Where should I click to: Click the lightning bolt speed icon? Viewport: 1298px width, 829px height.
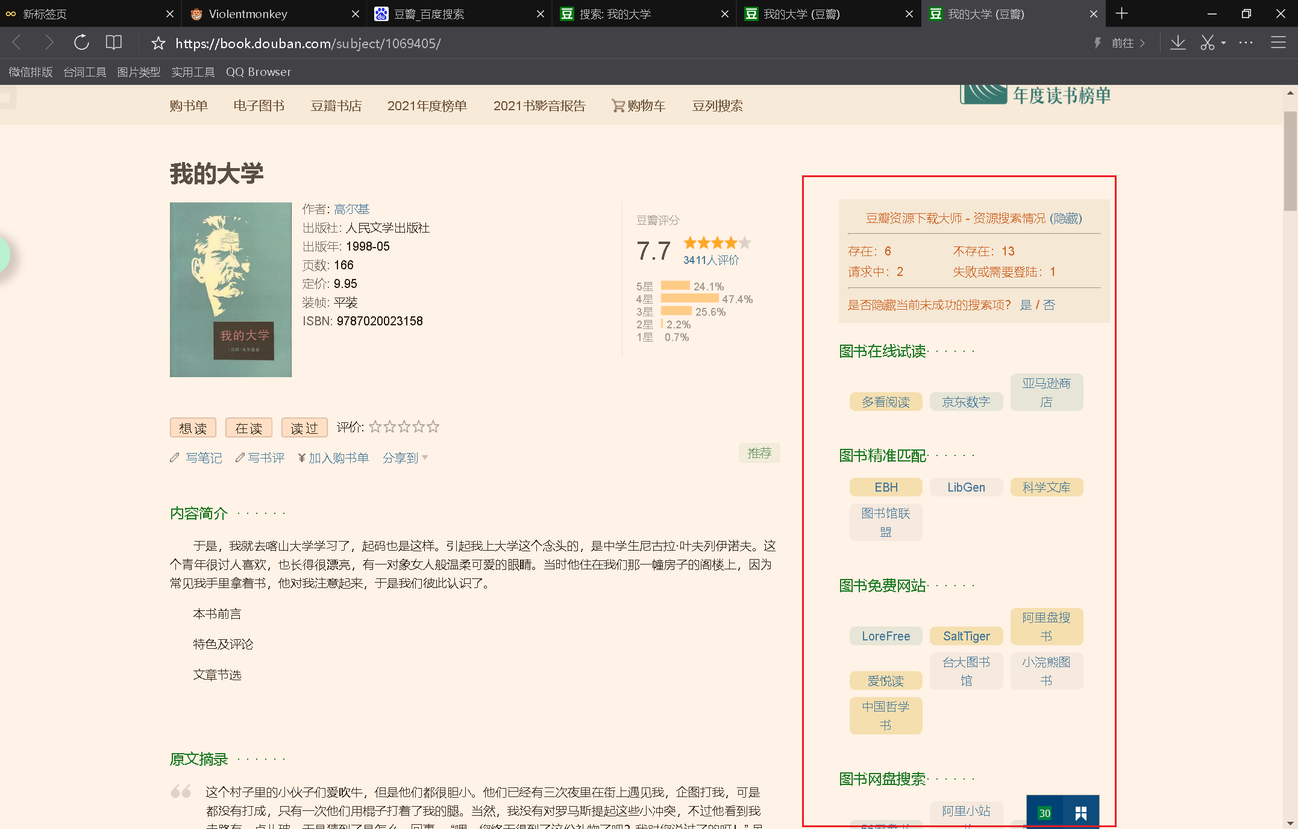coord(1097,43)
